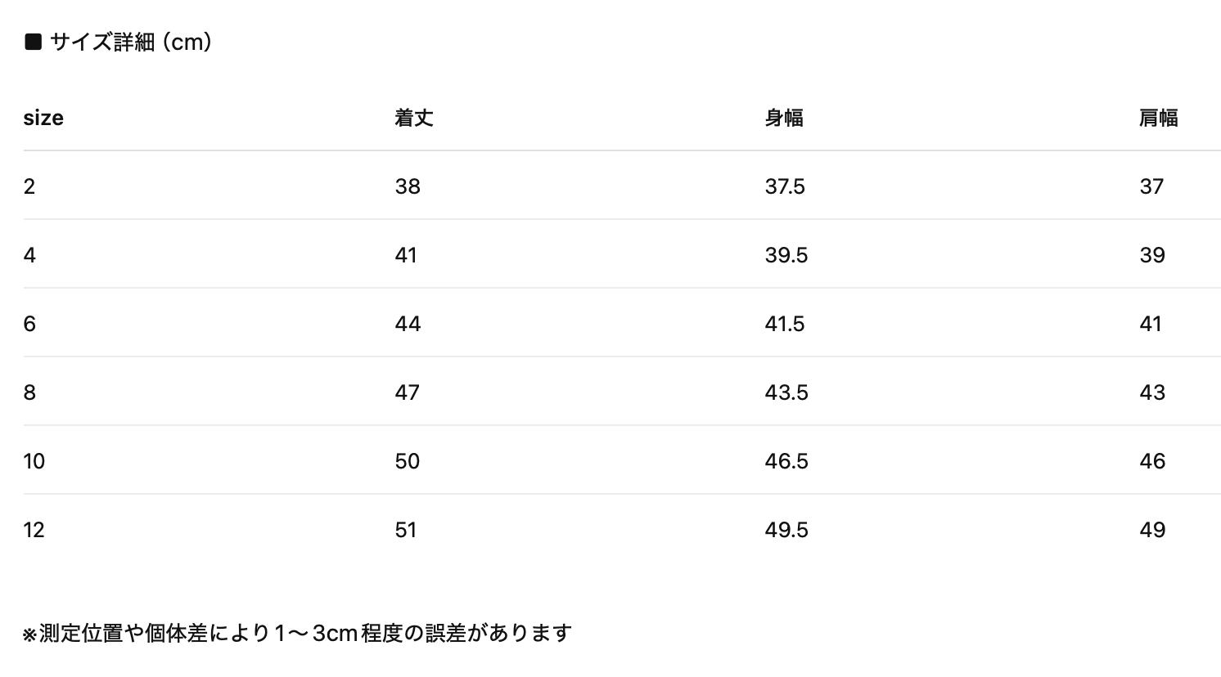Select the 肩幅 value 41 for size 6
Image resolution: width=1221 pixels, height=677 pixels.
tap(1151, 324)
